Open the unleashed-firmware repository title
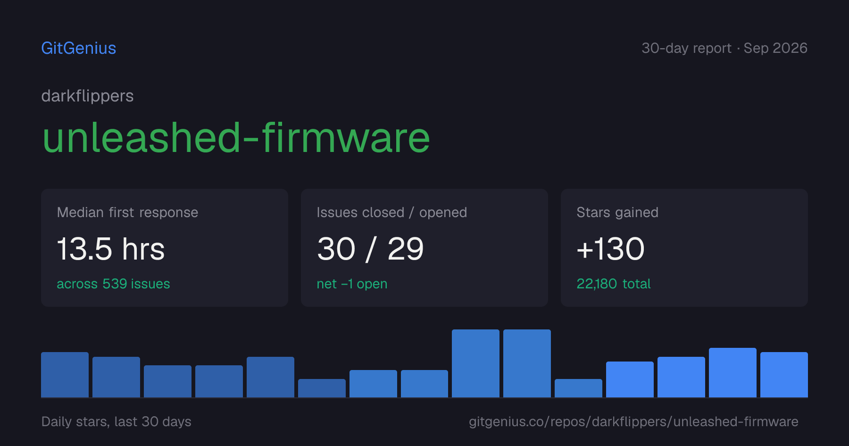849x446 pixels. tap(236, 137)
